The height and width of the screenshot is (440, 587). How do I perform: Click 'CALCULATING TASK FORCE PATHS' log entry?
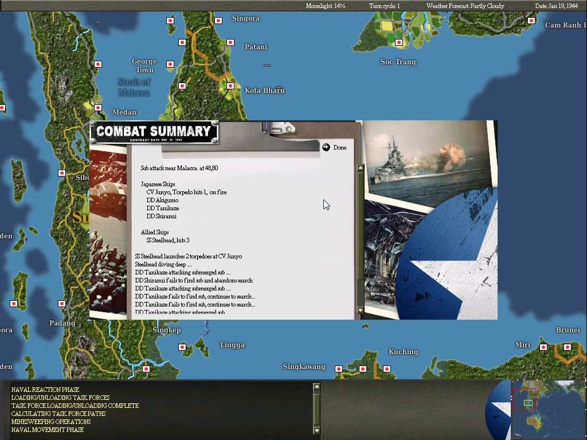click(58, 414)
